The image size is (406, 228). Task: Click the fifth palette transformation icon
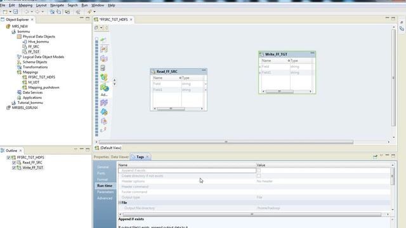[x=104, y=77]
